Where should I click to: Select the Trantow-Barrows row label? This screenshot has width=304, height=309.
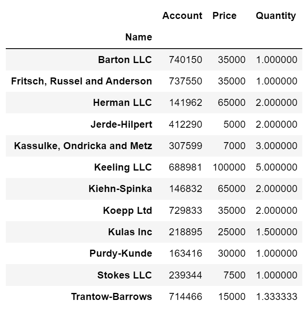[112, 297]
